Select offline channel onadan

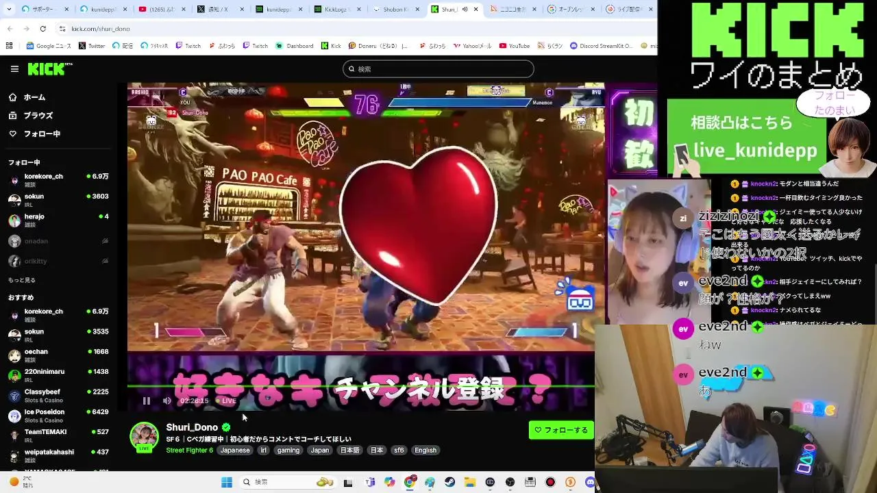(58, 241)
